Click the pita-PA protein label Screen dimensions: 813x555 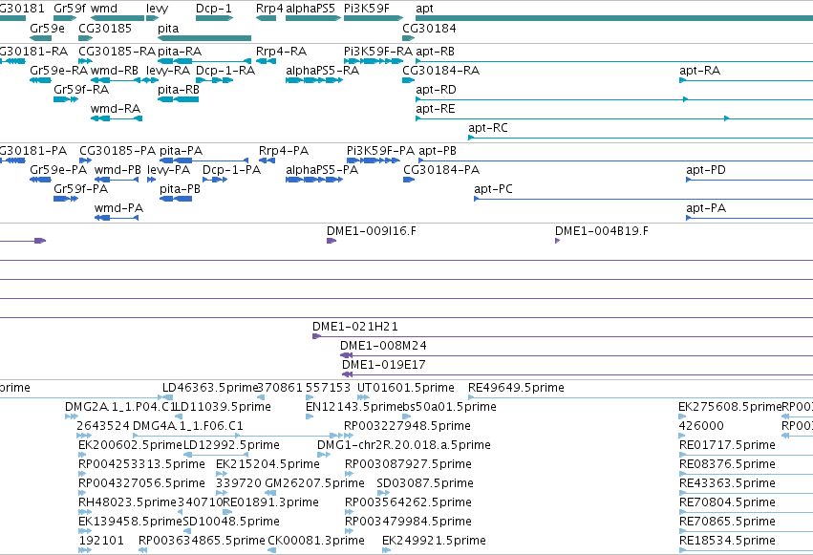coord(181,151)
